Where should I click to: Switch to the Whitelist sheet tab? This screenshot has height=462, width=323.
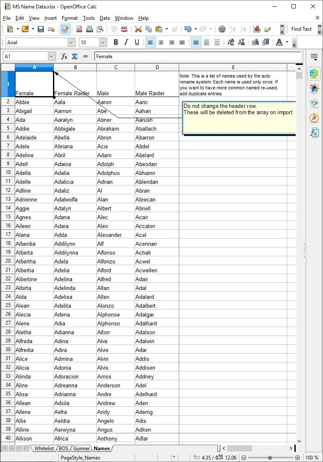point(44,448)
